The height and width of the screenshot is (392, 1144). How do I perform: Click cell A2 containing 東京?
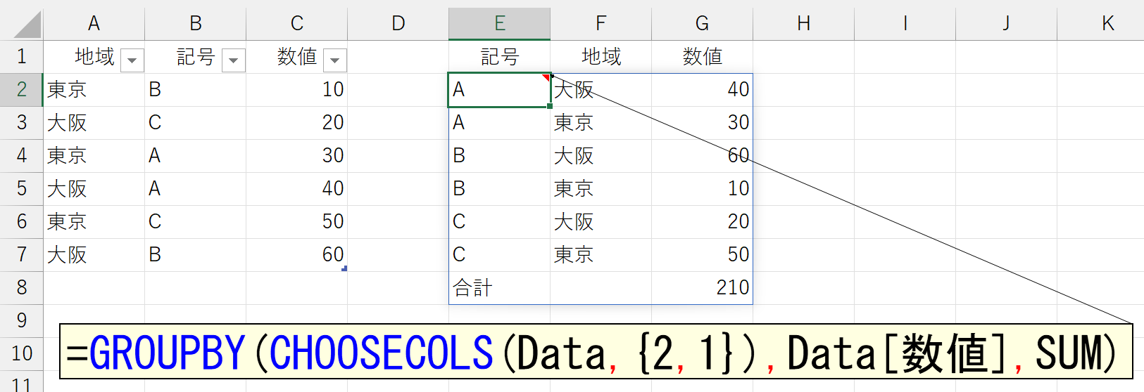pyautogui.click(x=94, y=90)
